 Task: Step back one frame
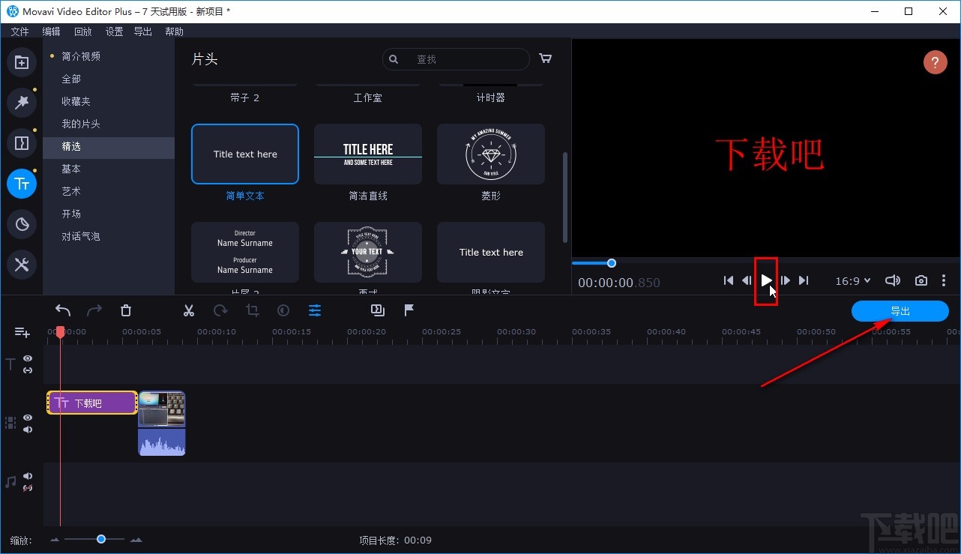pos(747,280)
